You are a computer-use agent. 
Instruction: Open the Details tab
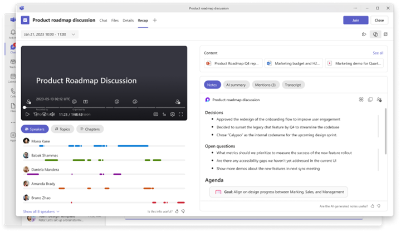128,21
